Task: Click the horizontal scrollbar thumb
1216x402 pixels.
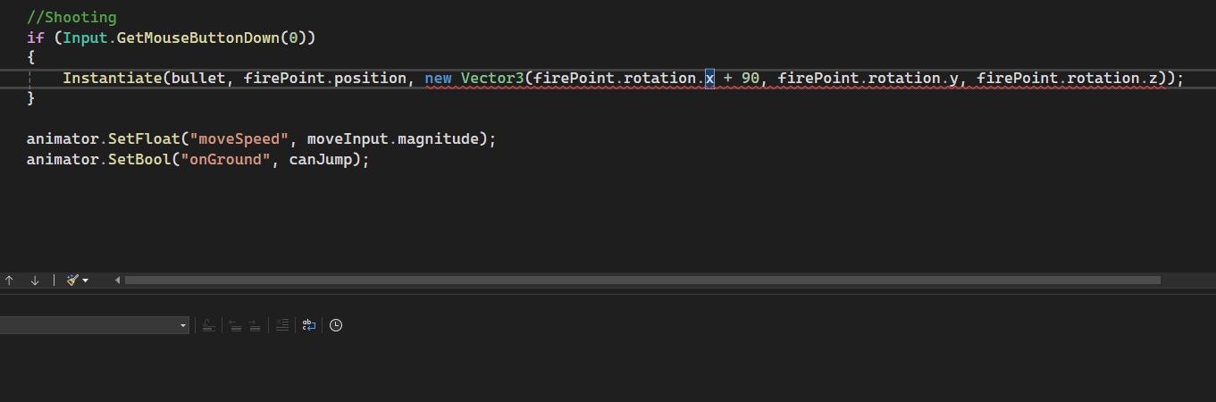Action: 642,281
